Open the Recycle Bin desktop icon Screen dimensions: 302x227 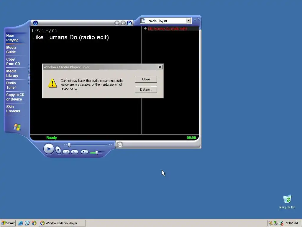(x=287, y=202)
